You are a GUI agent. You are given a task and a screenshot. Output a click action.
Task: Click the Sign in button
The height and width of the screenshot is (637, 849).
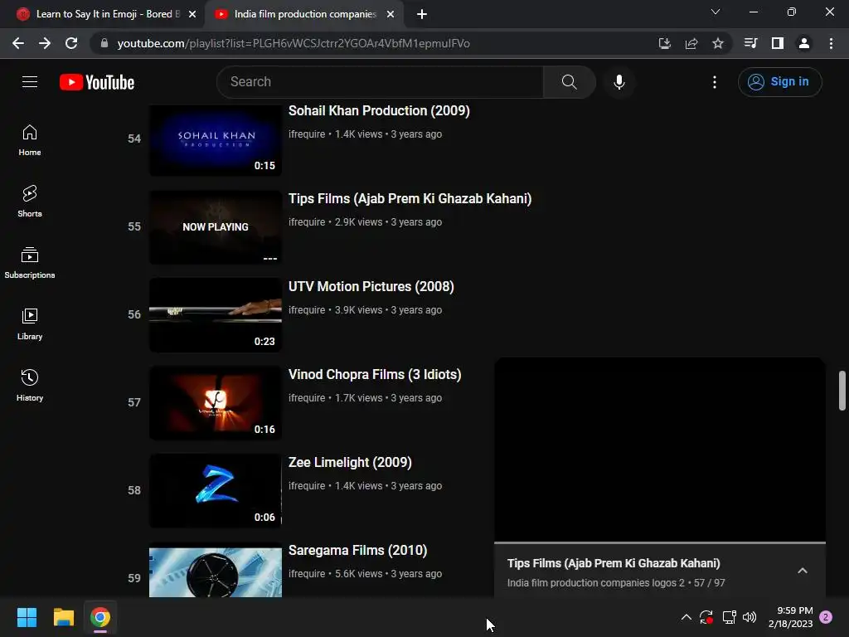coord(779,82)
